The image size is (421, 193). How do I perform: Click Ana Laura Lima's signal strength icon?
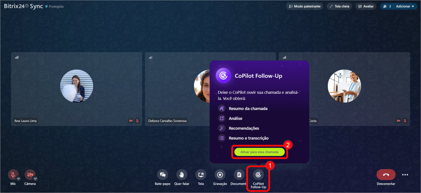coord(17,57)
